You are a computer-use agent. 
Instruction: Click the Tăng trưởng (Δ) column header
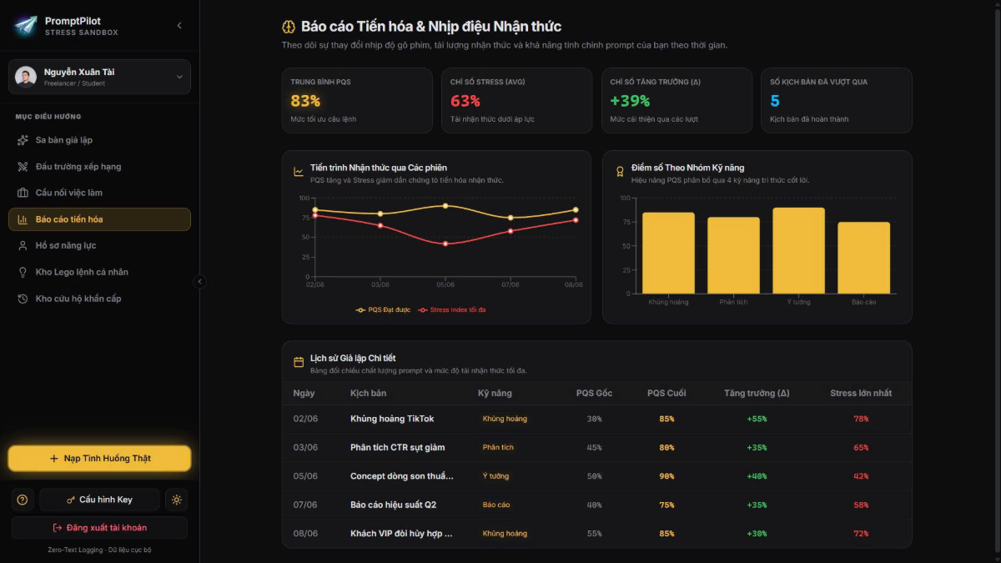[x=757, y=393]
